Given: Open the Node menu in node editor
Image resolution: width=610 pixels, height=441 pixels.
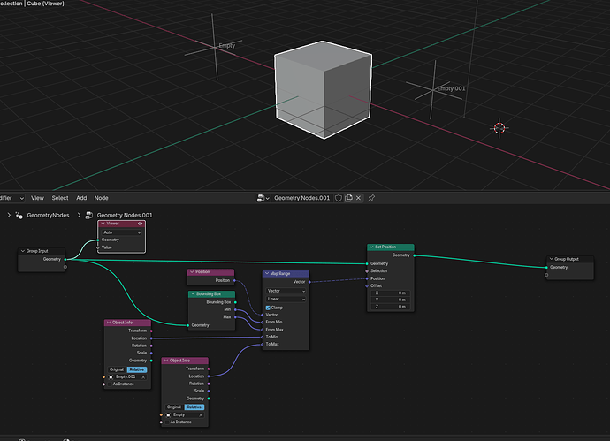Looking at the screenshot, I should (x=101, y=198).
